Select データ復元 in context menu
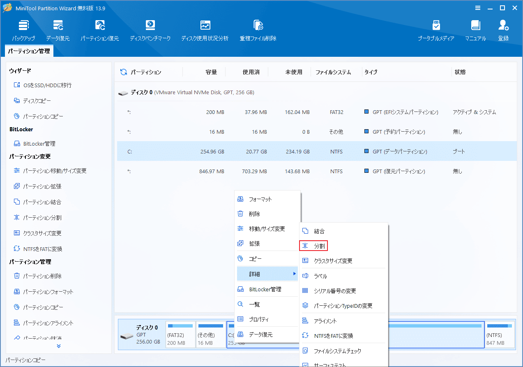Screen dimensions: 523x367 [x=267, y=334]
